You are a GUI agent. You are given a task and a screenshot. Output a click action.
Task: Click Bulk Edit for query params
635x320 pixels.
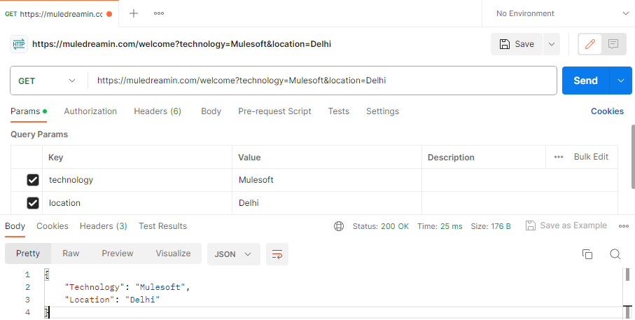pos(591,157)
